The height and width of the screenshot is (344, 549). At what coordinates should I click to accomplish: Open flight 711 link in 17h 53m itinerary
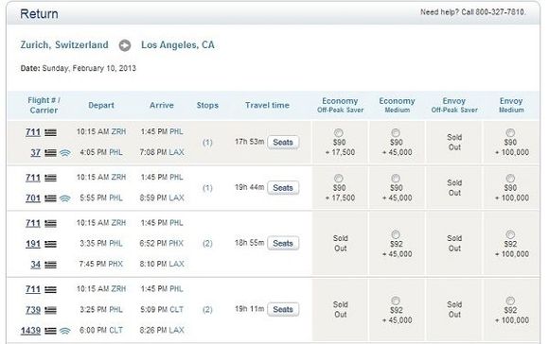pos(33,132)
